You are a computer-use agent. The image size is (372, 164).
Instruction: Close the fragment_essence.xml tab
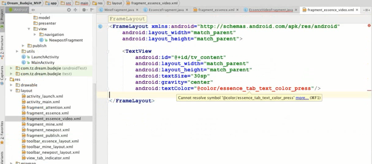pos(238,10)
